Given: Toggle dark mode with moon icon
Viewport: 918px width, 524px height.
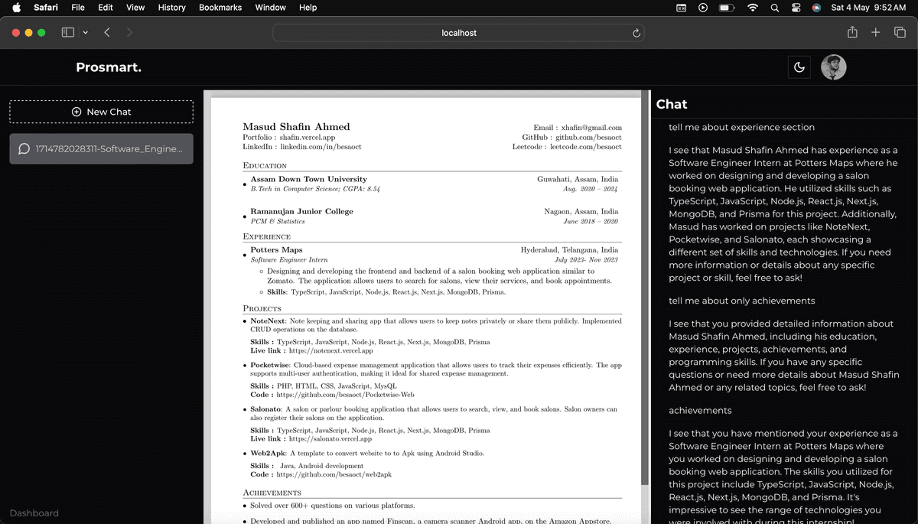Looking at the screenshot, I should [799, 67].
